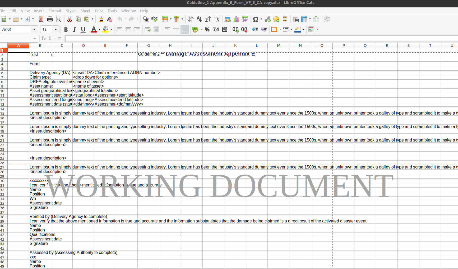Image resolution: width=458 pixels, height=269 pixels.
Task: Open Font Name dropdown
Action: [34, 29]
